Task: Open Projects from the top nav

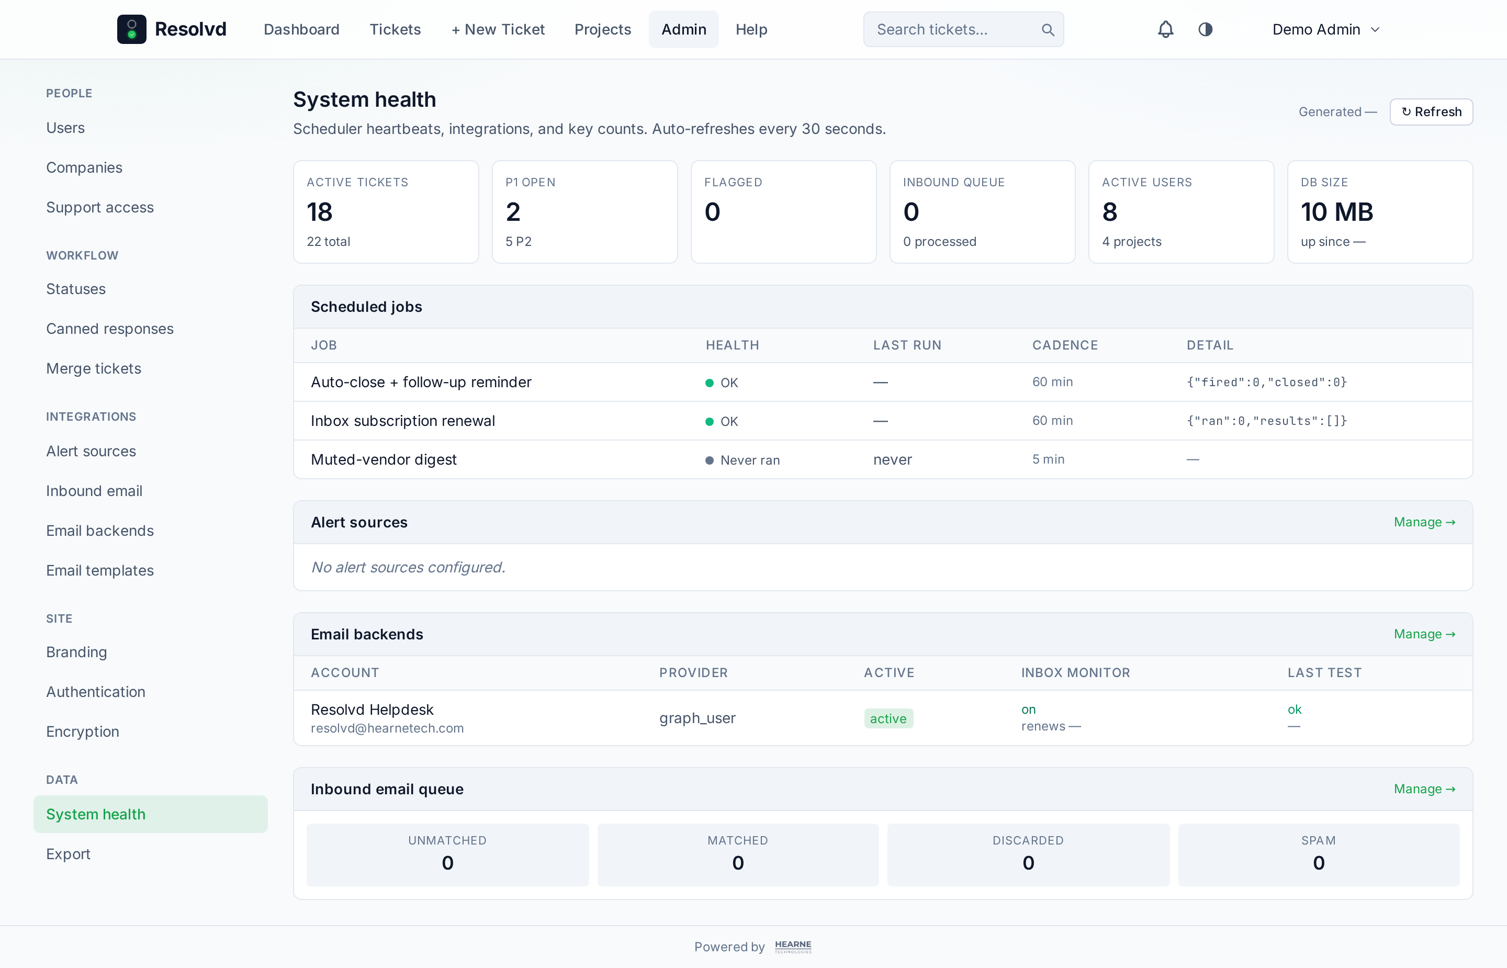Action: pyautogui.click(x=602, y=29)
